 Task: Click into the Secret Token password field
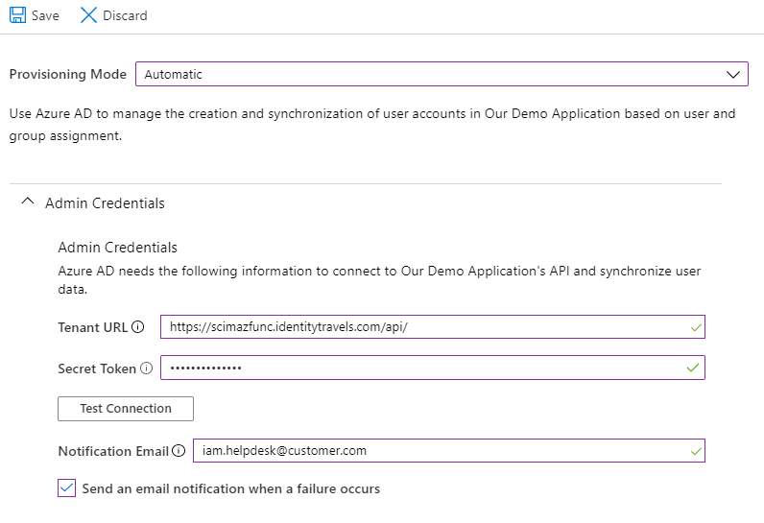(x=422, y=368)
